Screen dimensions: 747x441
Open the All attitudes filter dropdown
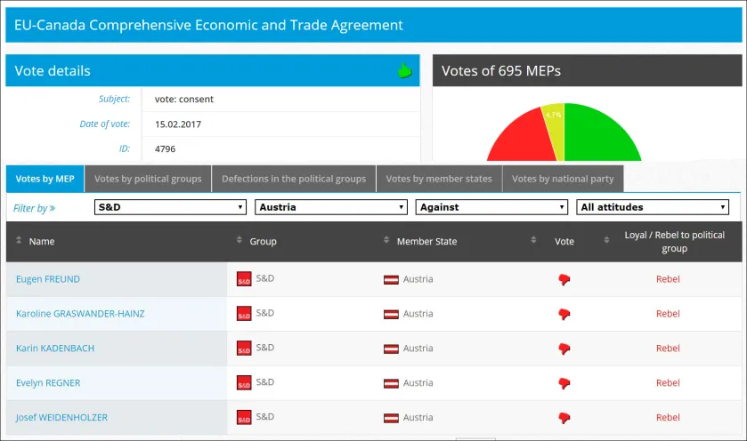pos(653,207)
